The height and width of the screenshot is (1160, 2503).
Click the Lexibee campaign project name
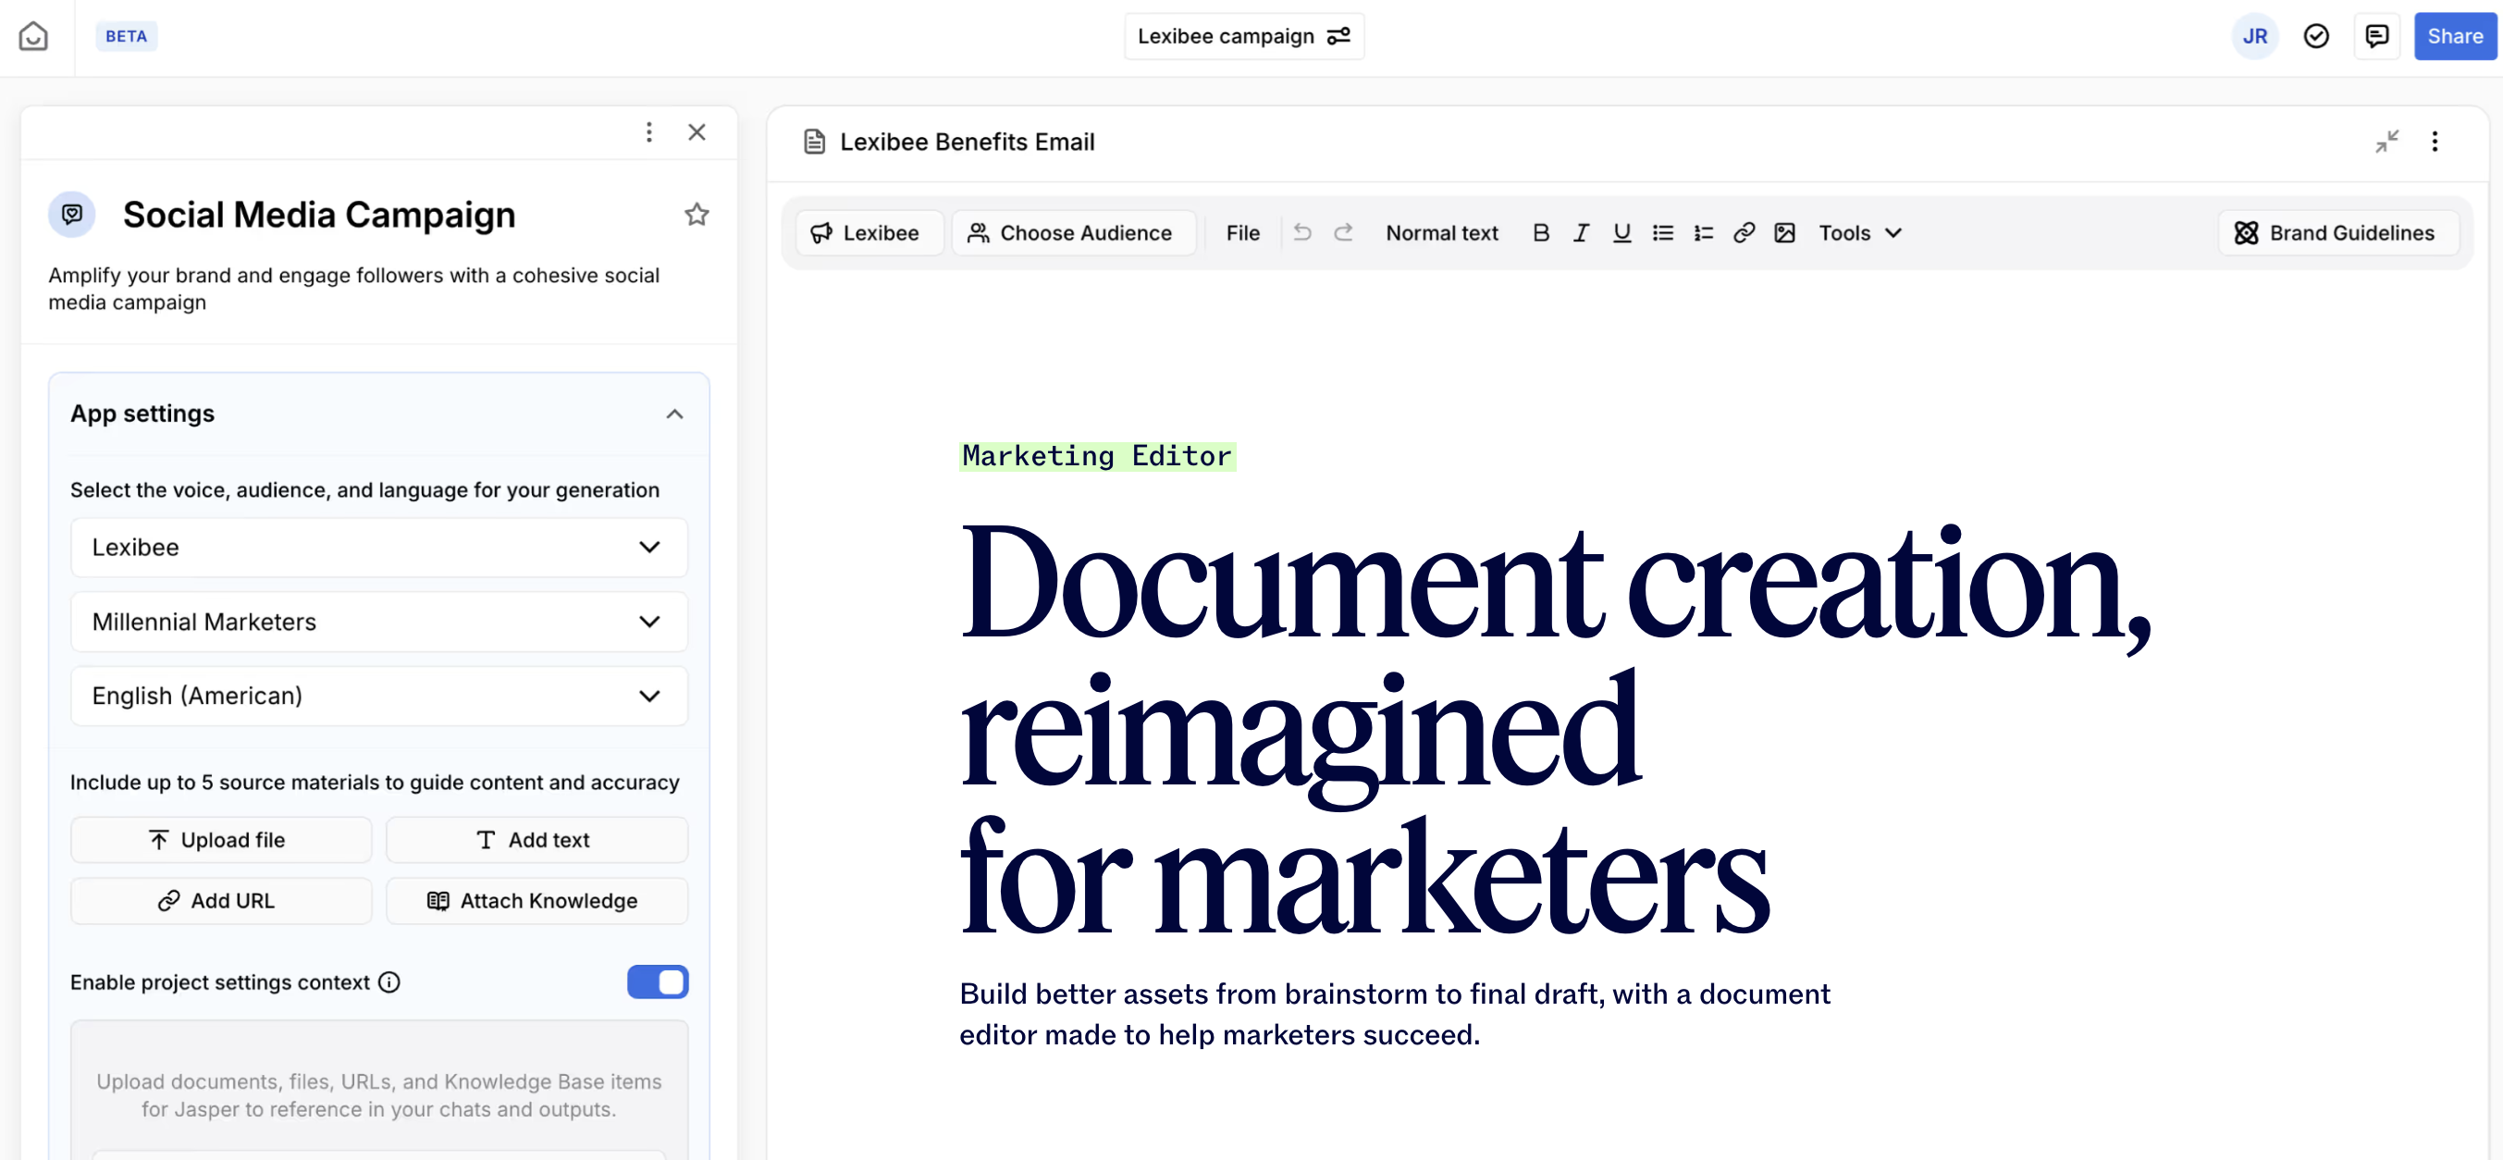pos(1226,36)
